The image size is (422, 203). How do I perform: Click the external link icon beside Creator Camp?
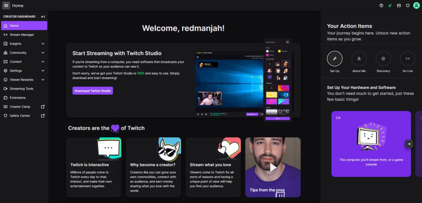(x=43, y=107)
